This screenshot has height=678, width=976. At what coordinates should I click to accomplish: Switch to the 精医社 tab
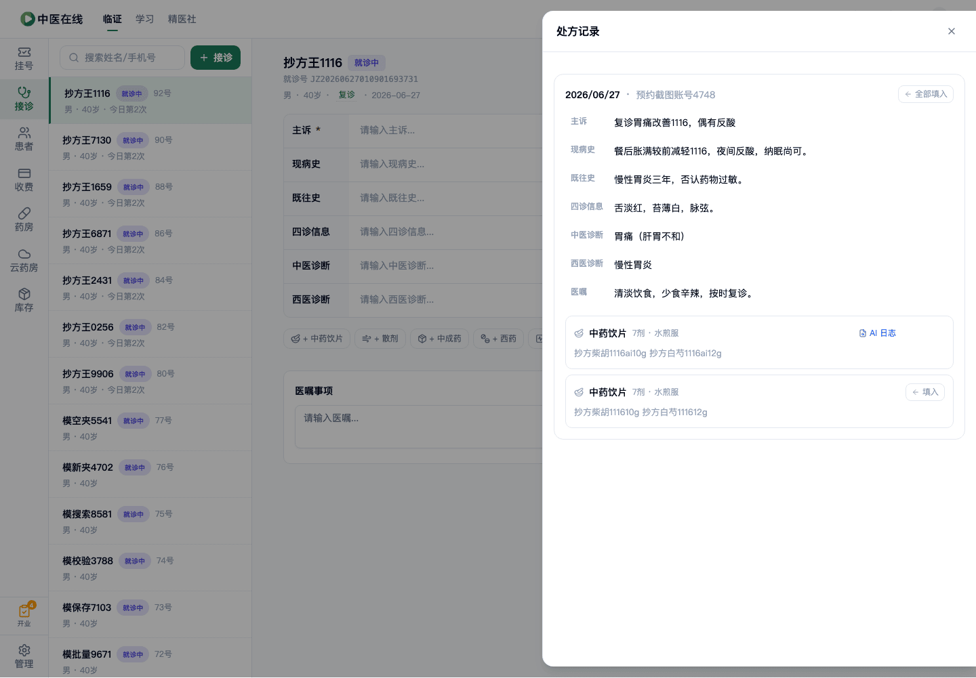pos(182,19)
